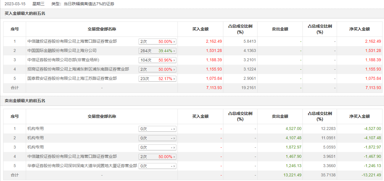This screenshot has height=181, width=384.
Task: Select 1,155.93 in the 净买入金额 column
Action: (373, 69)
